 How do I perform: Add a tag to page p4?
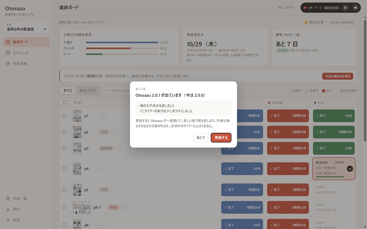[102, 169]
